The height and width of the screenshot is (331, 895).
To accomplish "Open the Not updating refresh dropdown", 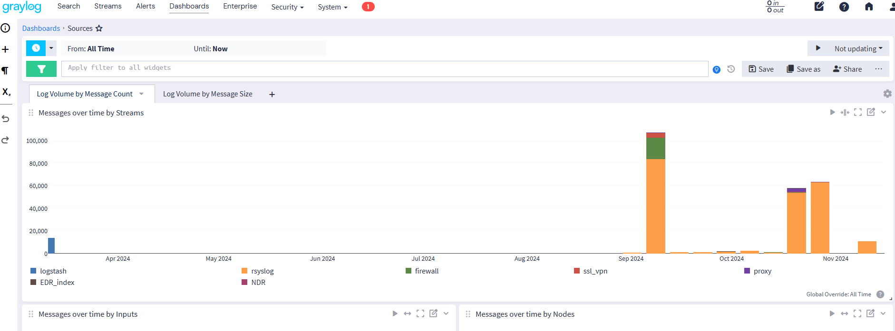I will pyautogui.click(x=858, y=48).
